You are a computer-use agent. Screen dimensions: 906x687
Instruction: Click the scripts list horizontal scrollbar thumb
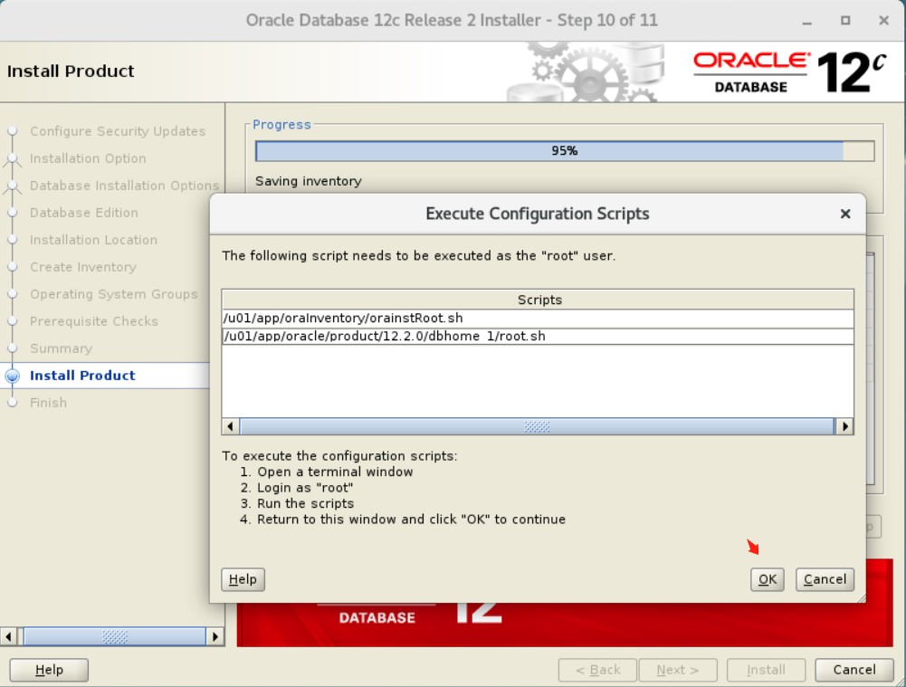537,426
